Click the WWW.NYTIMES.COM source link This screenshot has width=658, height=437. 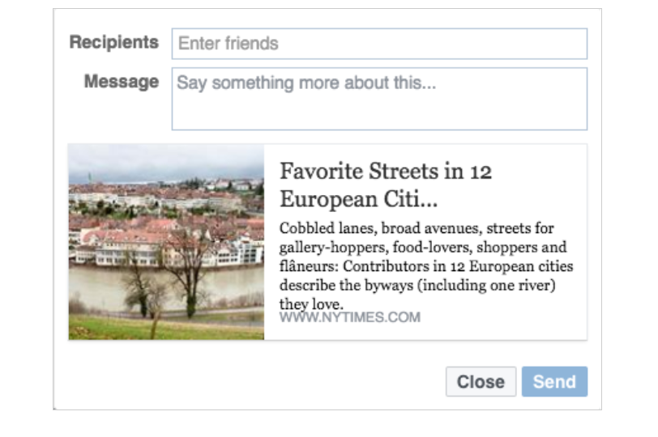click(x=349, y=318)
